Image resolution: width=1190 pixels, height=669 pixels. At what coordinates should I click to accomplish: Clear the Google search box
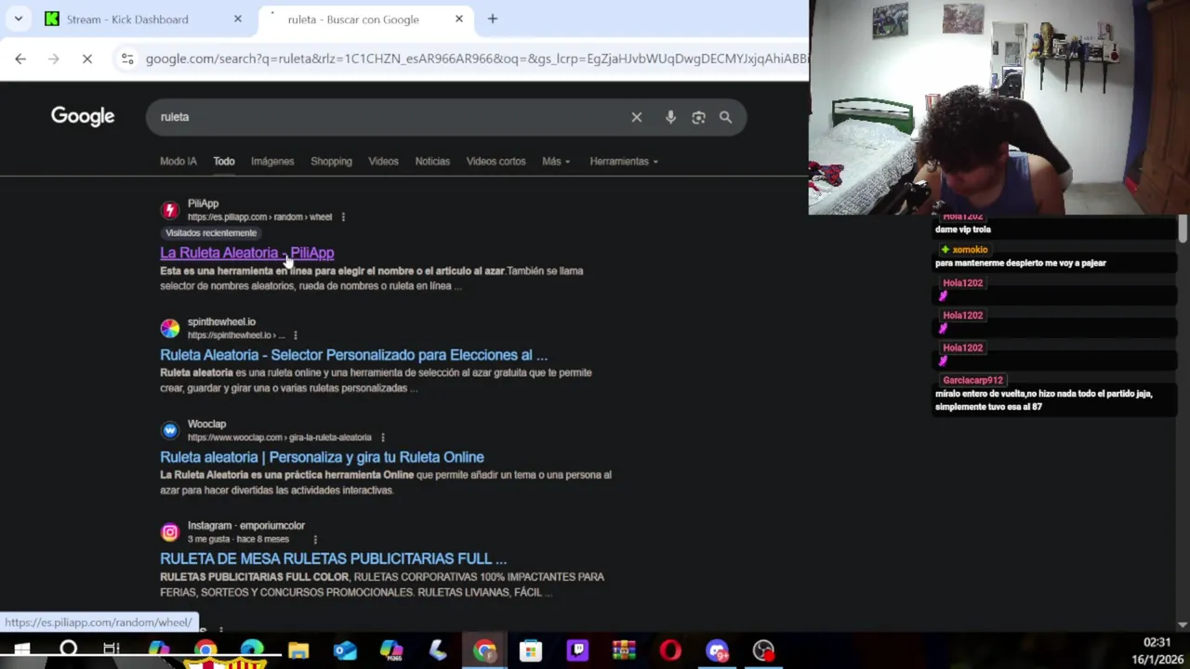(x=637, y=117)
